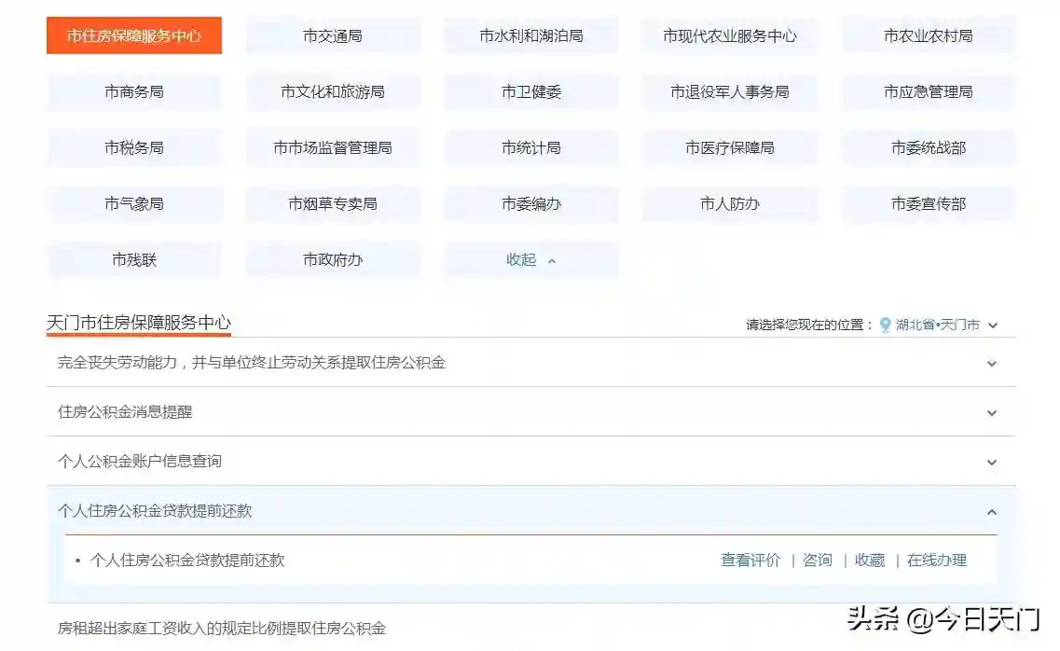Collapse department list with 收起 button

(530, 260)
